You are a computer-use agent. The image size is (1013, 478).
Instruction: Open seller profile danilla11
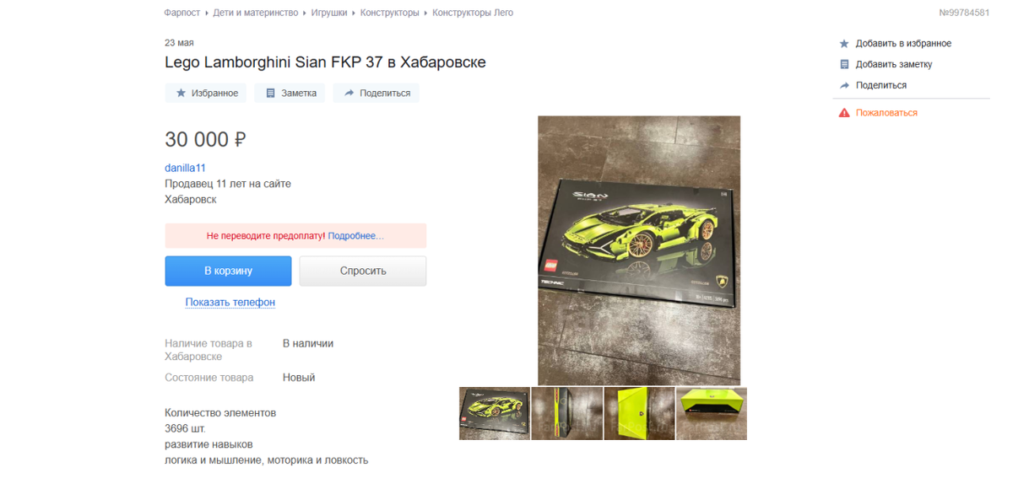tap(185, 168)
